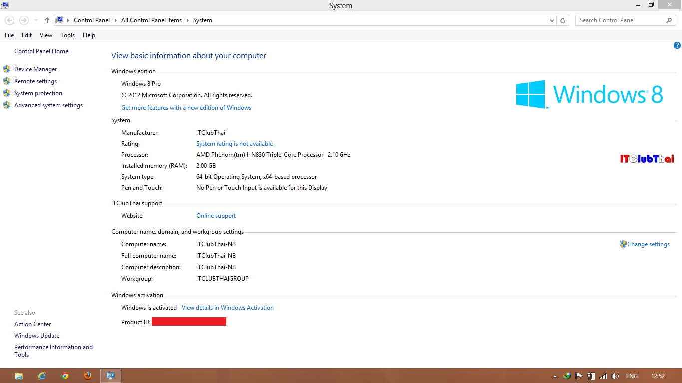Open Remote settings link

[36, 81]
